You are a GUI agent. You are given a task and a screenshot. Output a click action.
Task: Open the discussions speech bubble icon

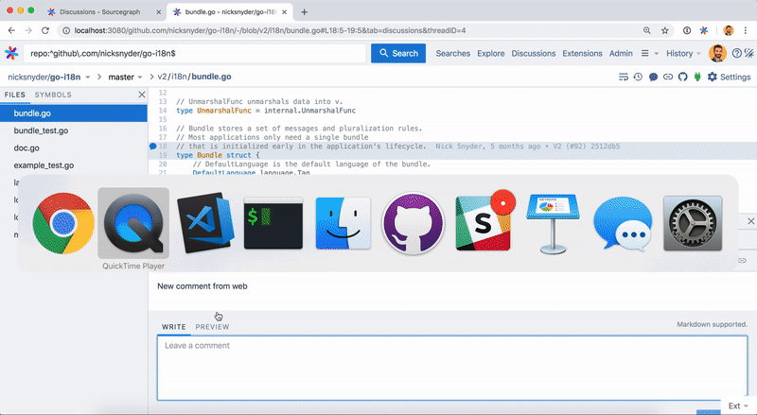[x=653, y=77]
